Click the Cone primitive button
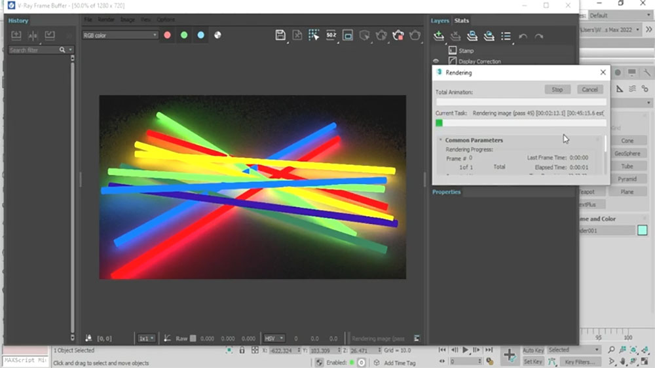 pos(627,141)
